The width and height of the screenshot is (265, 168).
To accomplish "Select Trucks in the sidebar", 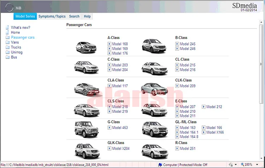I will [16, 47].
